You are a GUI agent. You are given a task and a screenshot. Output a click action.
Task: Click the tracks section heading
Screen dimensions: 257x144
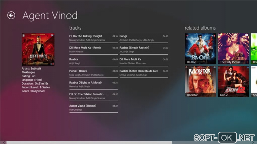point(75,28)
